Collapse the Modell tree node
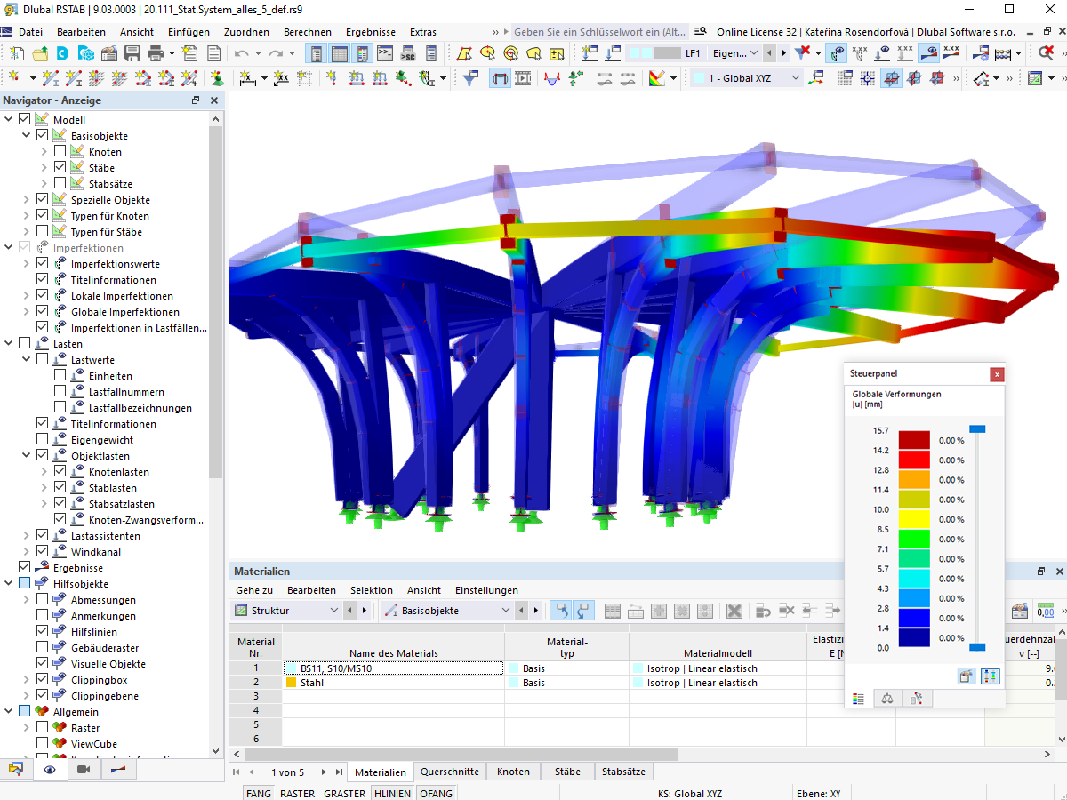Screen dimensions: 1067x800 pos(9,119)
